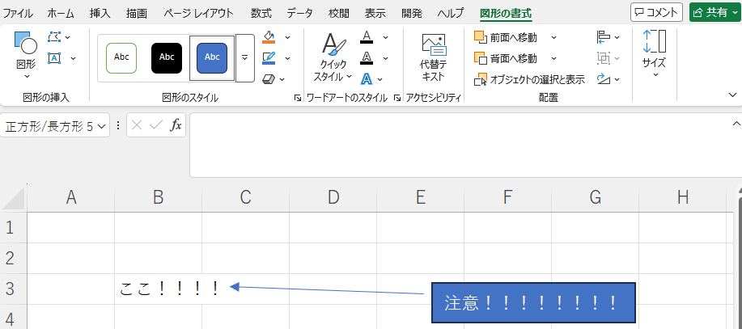Screen dimensions: 742x329
Task: Click the コメント button
Action: pos(656,13)
